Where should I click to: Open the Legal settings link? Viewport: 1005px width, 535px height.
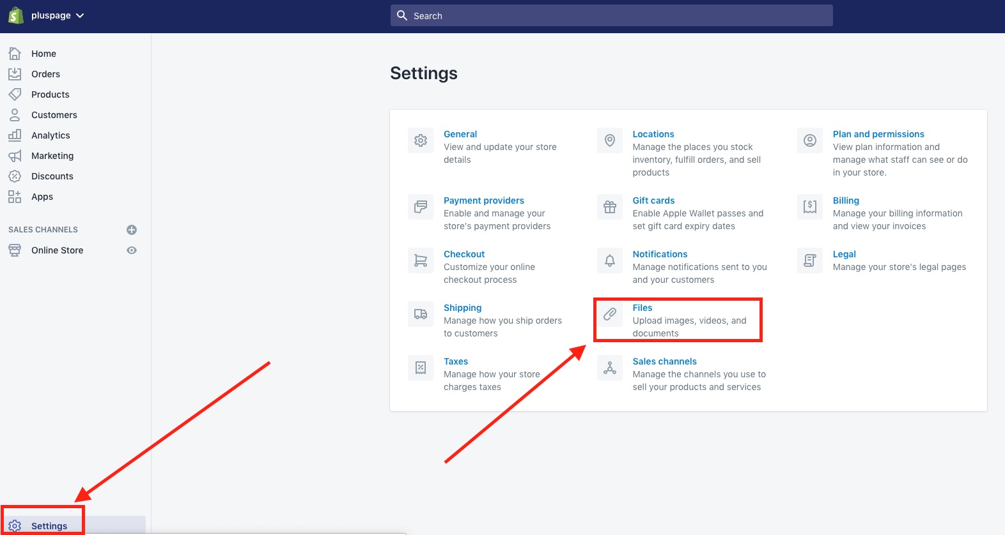click(x=844, y=254)
